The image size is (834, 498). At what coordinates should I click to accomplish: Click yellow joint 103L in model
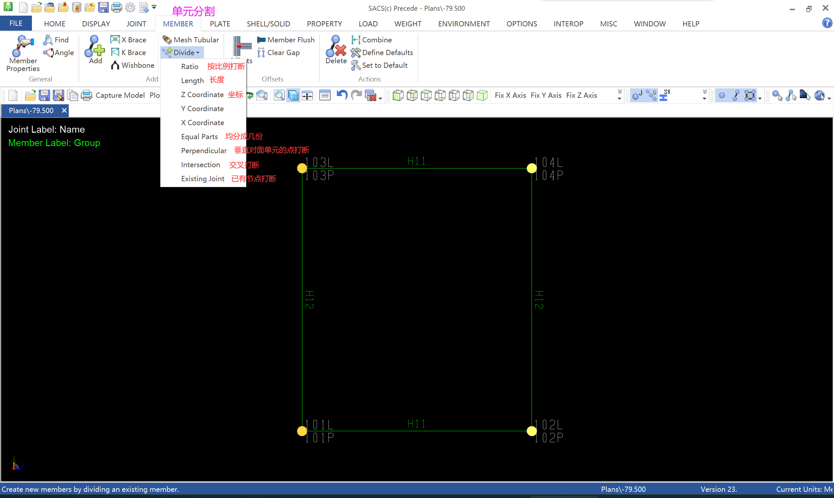302,168
